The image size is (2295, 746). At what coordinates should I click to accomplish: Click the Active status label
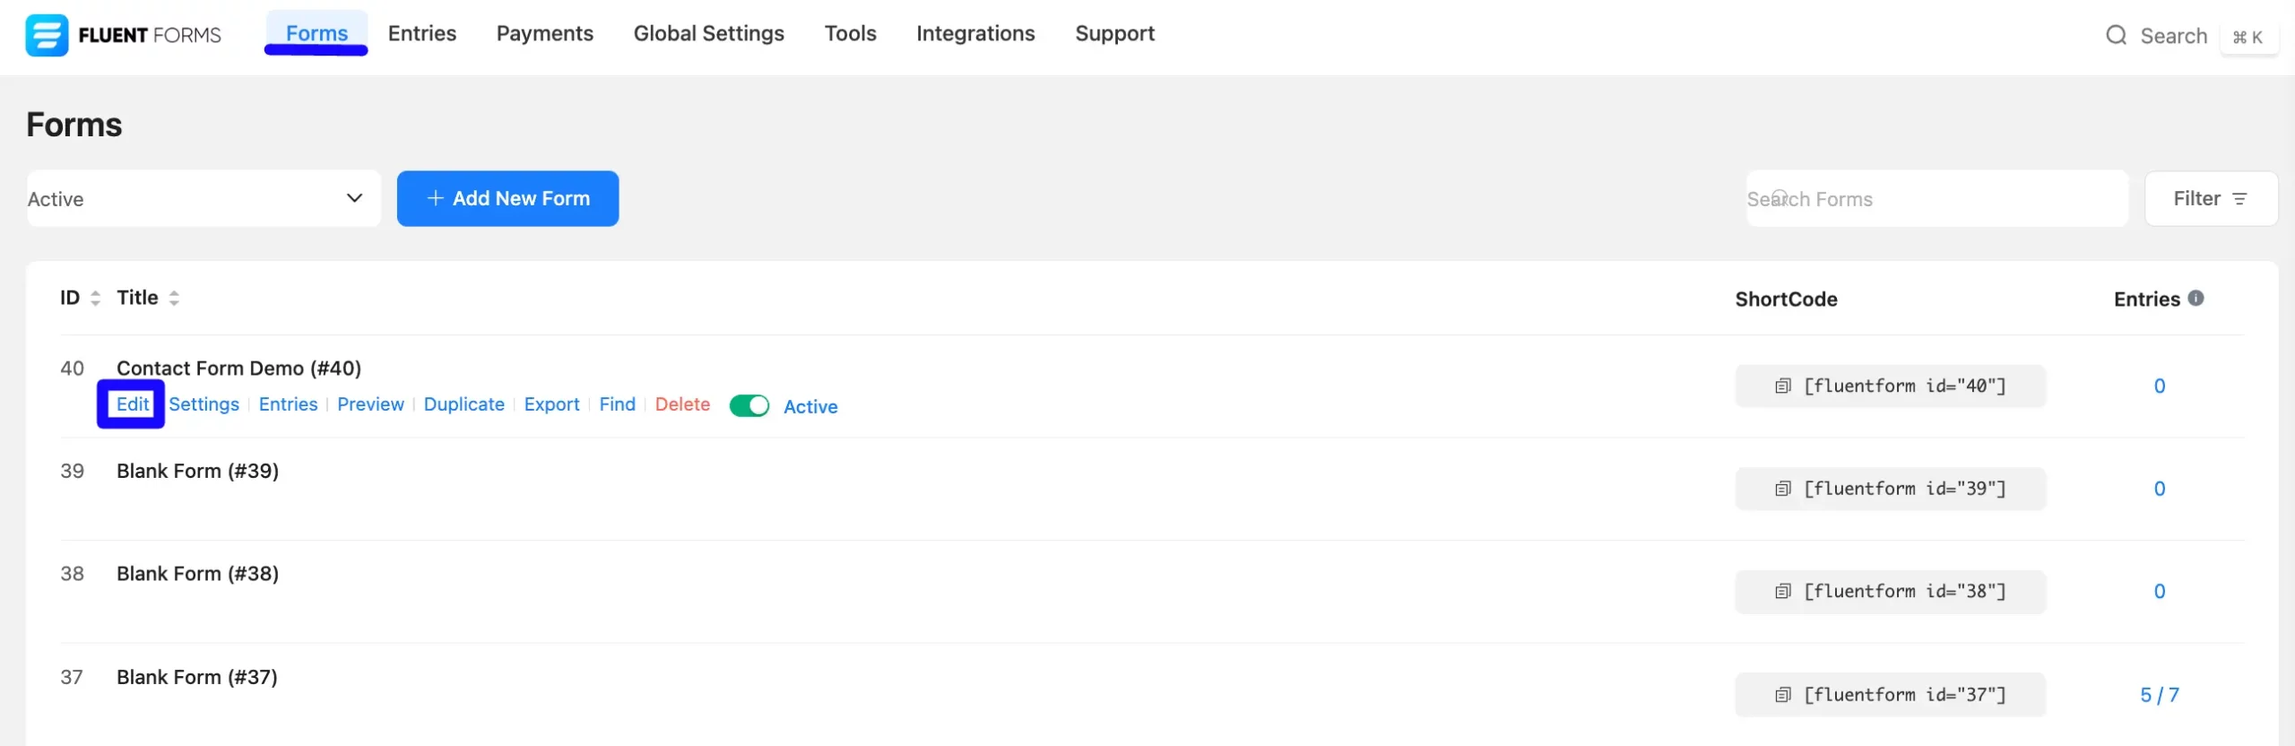[810, 406]
